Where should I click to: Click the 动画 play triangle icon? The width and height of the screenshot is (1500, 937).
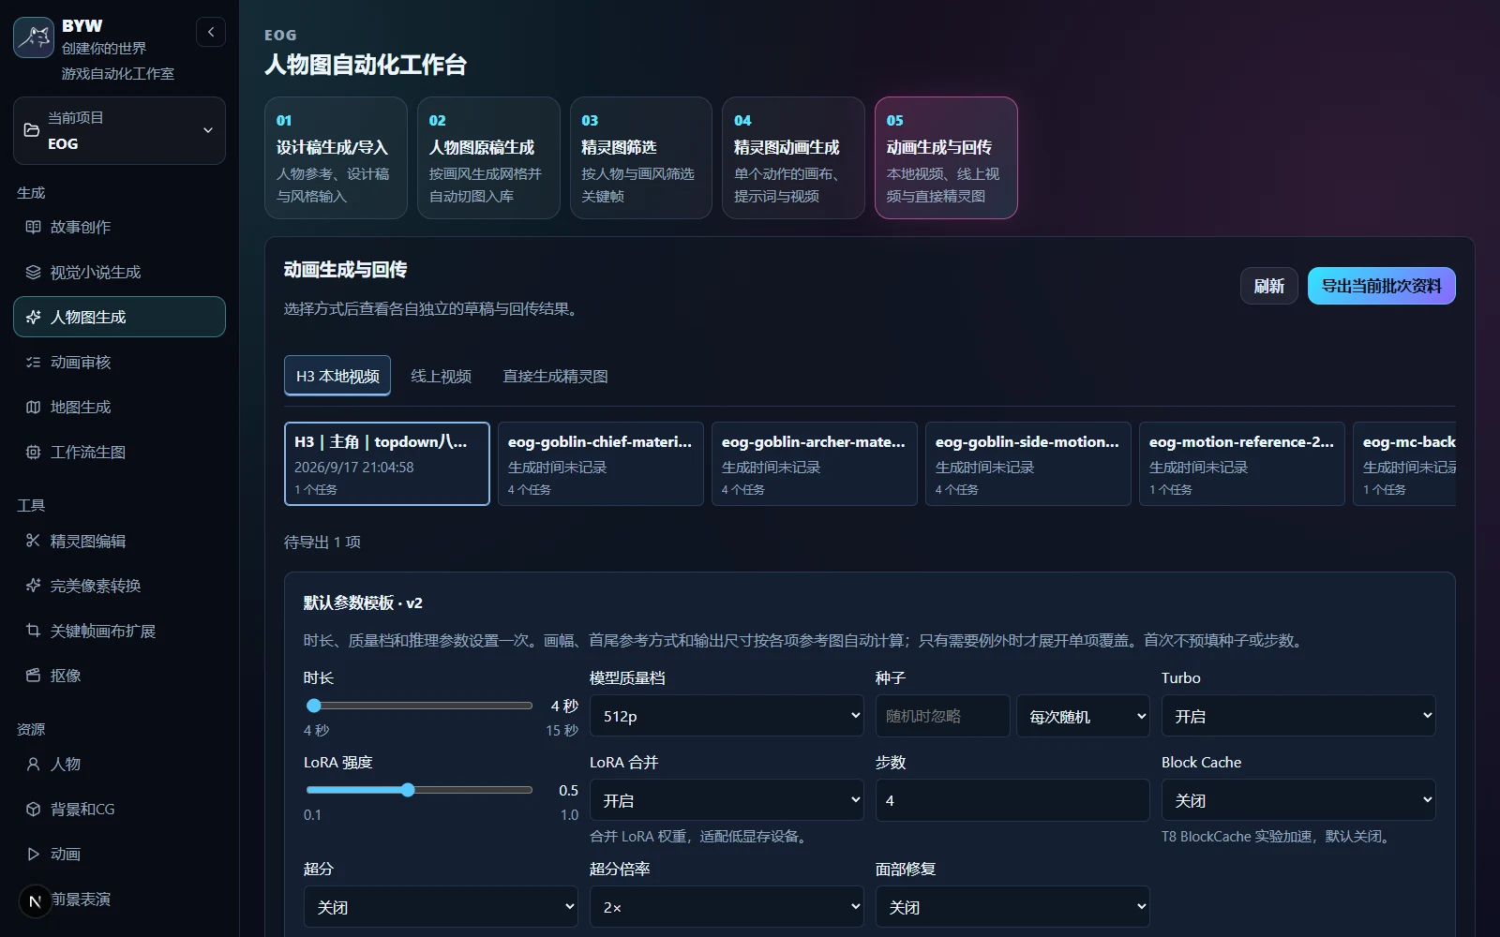(33, 854)
